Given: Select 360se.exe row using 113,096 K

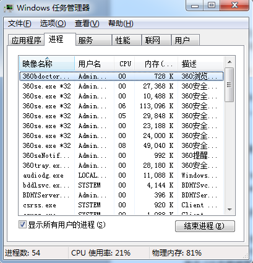Looking at the screenshot, I should coord(121,106).
